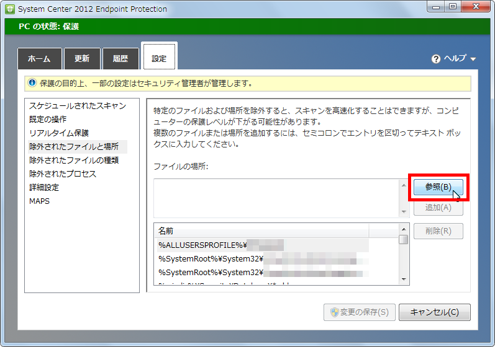Select 除外されたプロセス item

(63, 174)
